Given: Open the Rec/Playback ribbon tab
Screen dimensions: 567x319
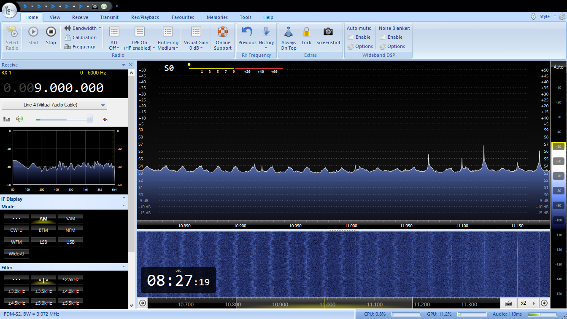Looking at the screenshot, I should 145,17.
